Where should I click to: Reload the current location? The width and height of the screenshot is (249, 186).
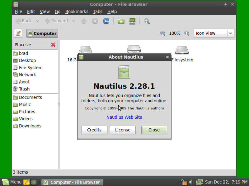[106, 21]
